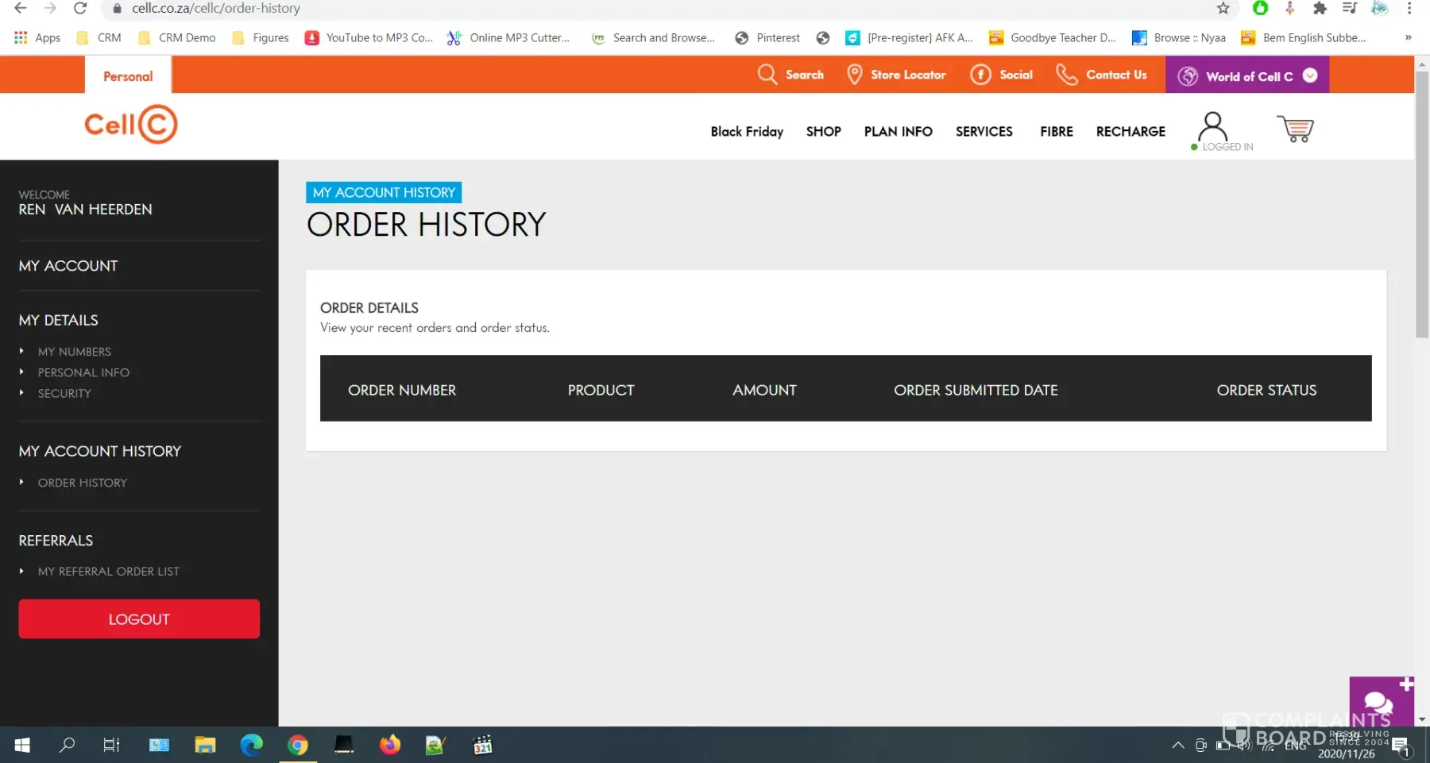Image resolution: width=1430 pixels, height=763 pixels.
Task: Select the Personal tab
Action: (128, 76)
